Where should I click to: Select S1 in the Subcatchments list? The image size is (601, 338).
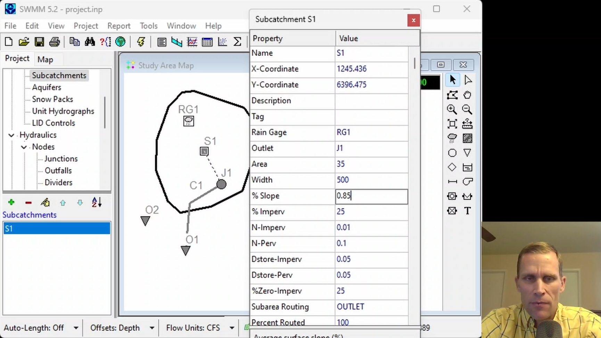(x=57, y=228)
